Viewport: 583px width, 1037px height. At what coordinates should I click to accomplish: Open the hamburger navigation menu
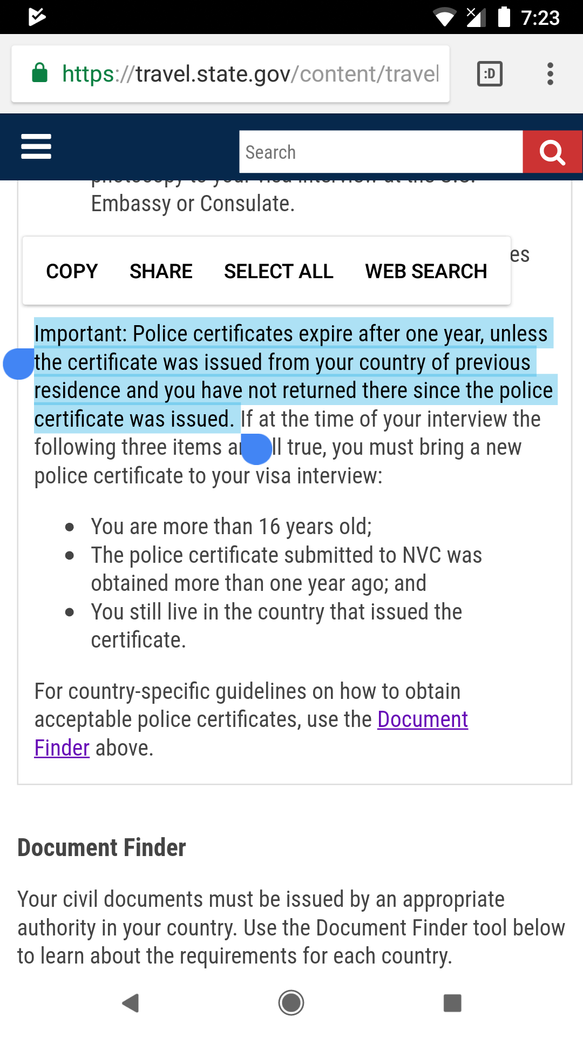(36, 146)
